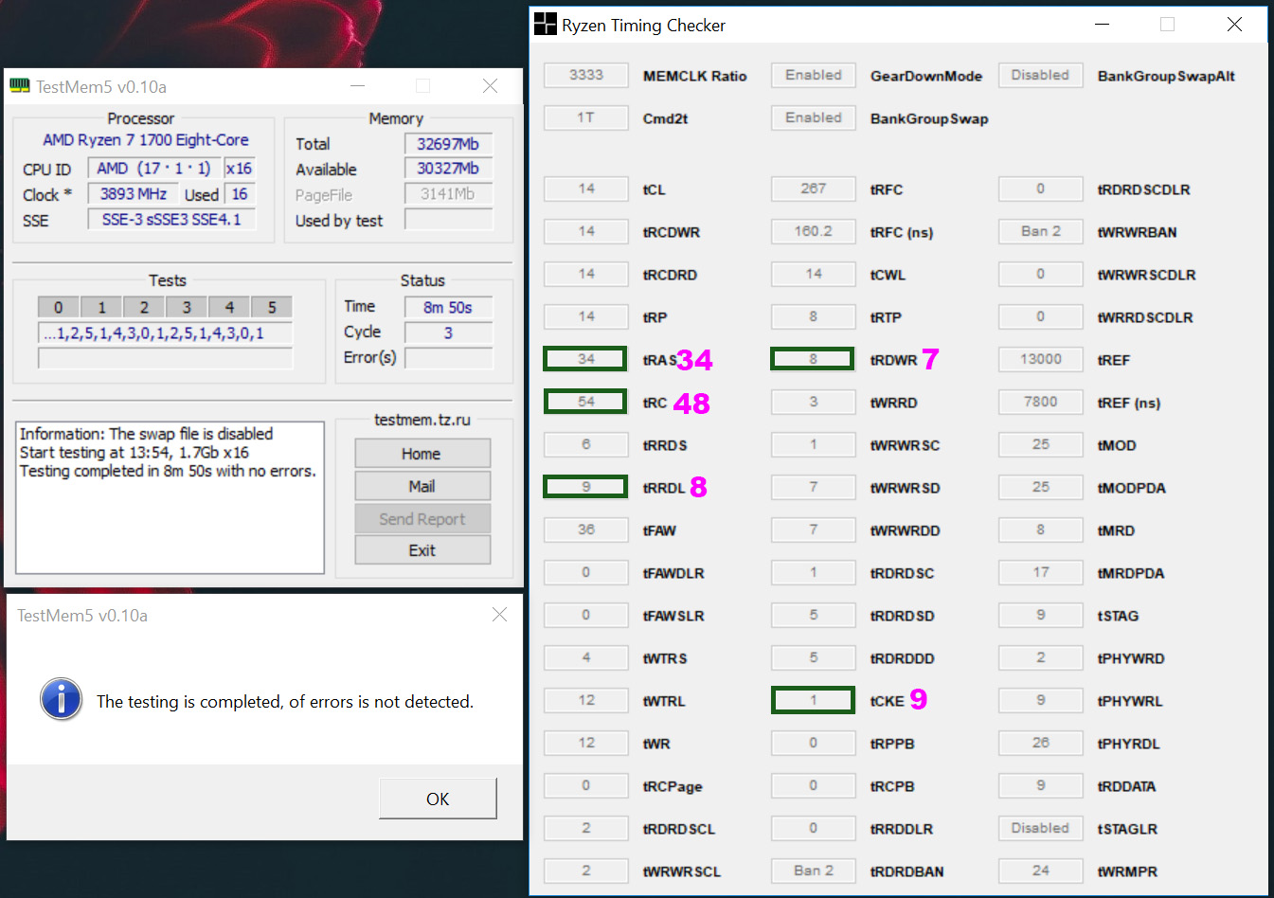
Task: Select test number 4 cell
Action: 229,307
